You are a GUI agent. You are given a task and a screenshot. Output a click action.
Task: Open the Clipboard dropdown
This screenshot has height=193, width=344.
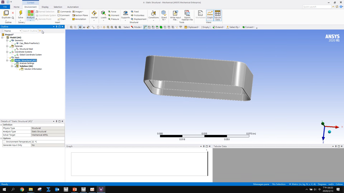point(192,27)
